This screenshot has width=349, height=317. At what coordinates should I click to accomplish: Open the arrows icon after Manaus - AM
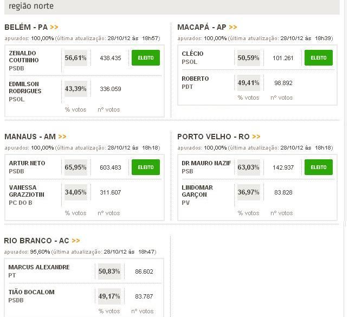point(62,137)
